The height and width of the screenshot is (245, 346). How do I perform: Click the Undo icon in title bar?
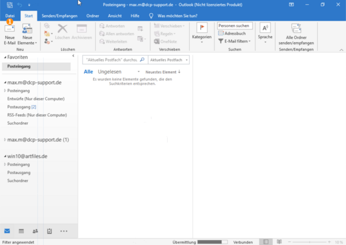click(x=20, y=5)
